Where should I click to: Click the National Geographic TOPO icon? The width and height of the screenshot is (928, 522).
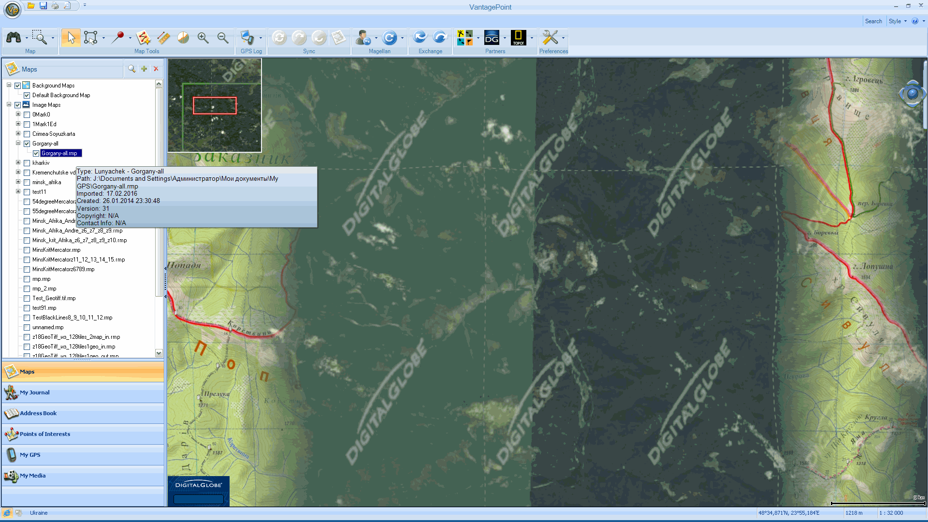pyautogui.click(x=518, y=38)
